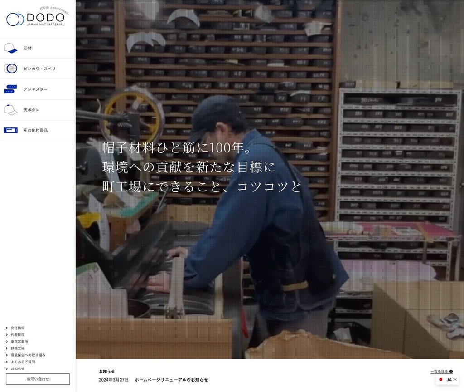
Task: Click the cap icon beside 芯材
Action: click(10, 48)
